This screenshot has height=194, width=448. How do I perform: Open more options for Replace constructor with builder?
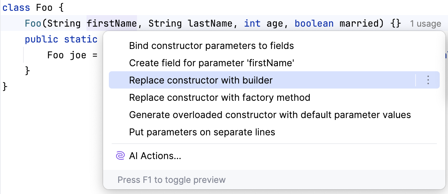(428, 80)
